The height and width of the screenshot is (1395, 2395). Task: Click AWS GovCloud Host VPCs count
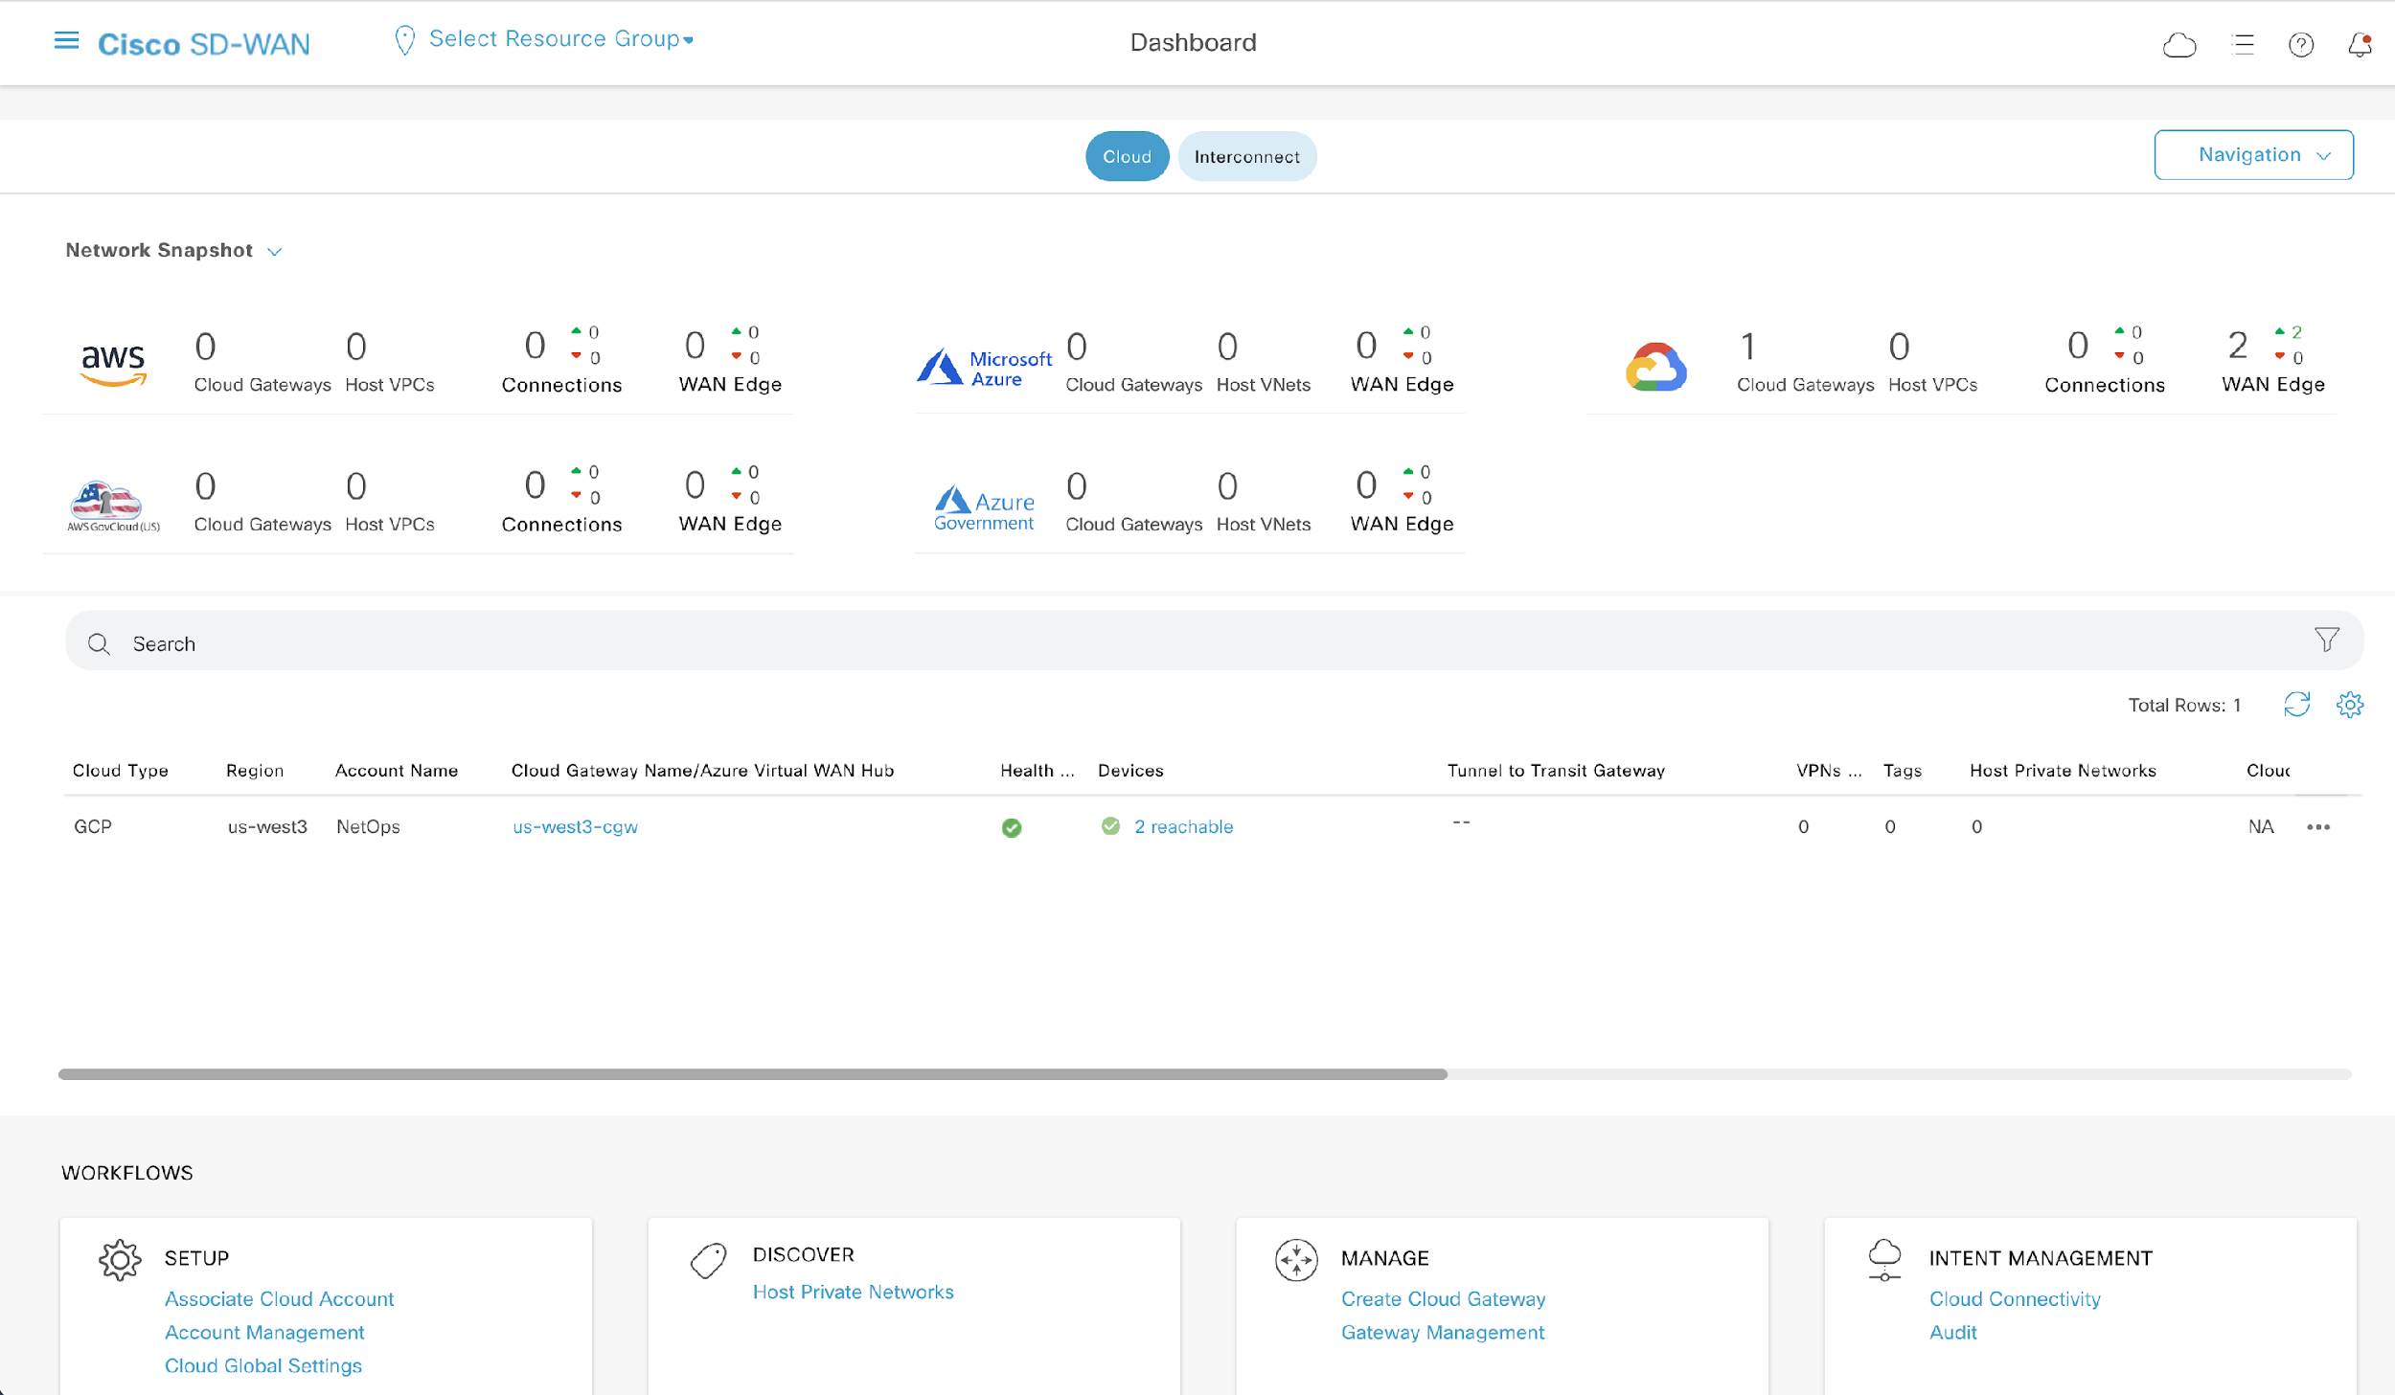click(355, 486)
